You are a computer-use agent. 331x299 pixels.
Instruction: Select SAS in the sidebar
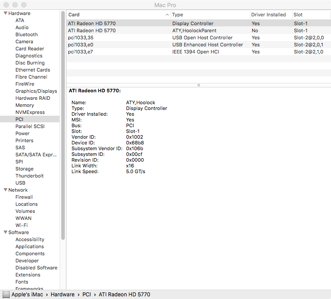pyautogui.click(x=20, y=148)
